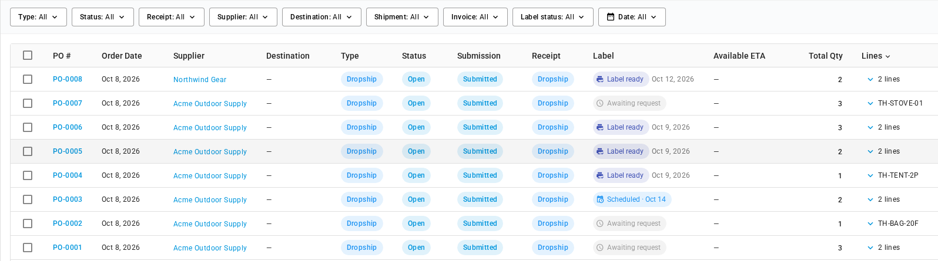This screenshot has height=261, width=938.
Task: Open purchase order PO-0005
Action: (68, 151)
